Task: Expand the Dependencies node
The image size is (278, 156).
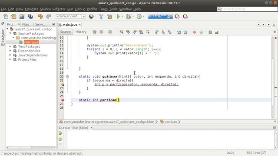Action: [x=10, y=51]
